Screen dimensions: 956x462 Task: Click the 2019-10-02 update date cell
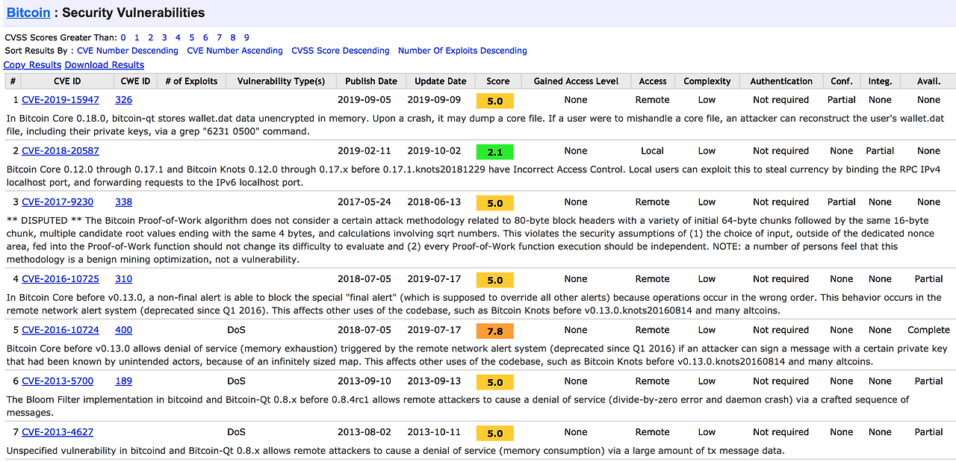(x=434, y=151)
